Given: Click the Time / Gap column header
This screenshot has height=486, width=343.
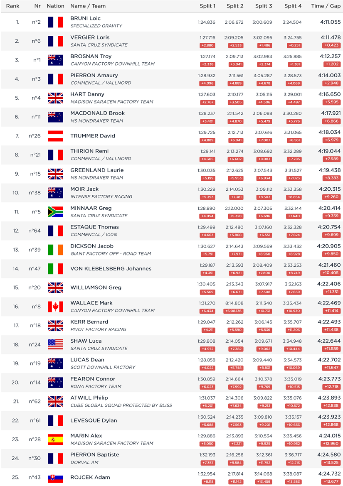Looking at the screenshot, I should pos(326,6).
